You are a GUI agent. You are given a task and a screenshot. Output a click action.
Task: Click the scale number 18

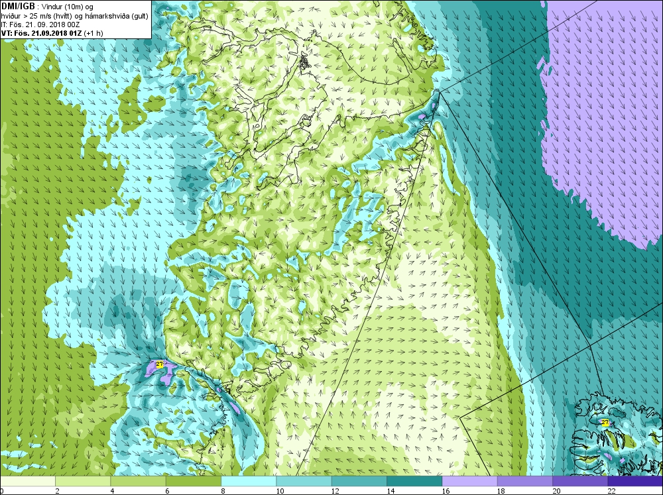click(x=501, y=491)
